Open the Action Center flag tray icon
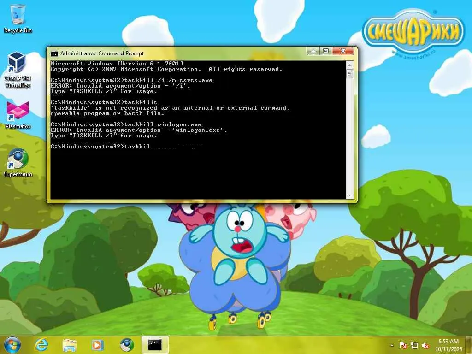This screenshot has width=472, height=354. tap(403, 345)
